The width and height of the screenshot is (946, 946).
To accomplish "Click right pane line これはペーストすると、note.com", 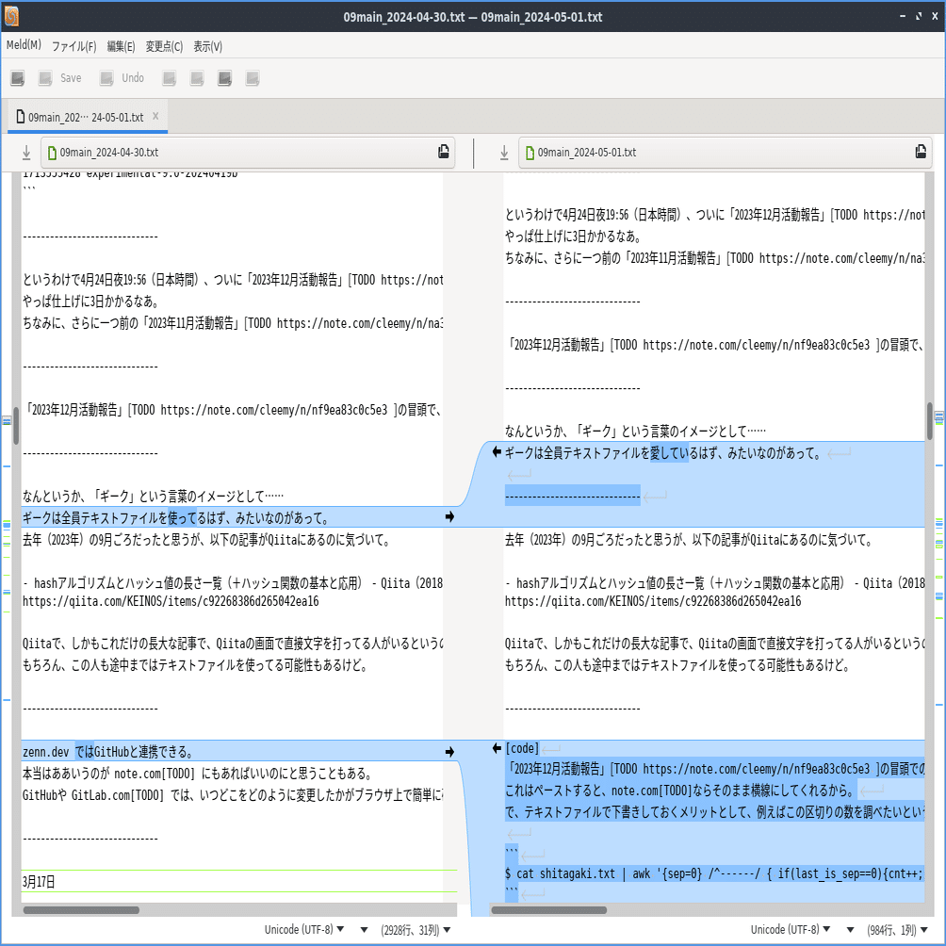I will 680,791.
